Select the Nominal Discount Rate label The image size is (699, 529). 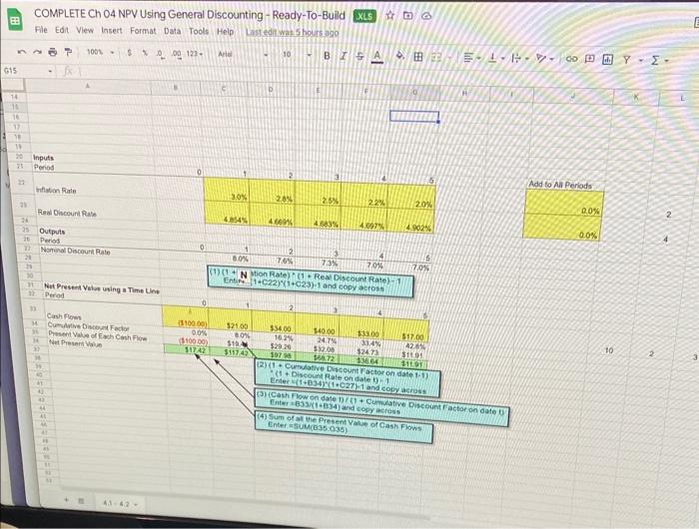point(75,251)
